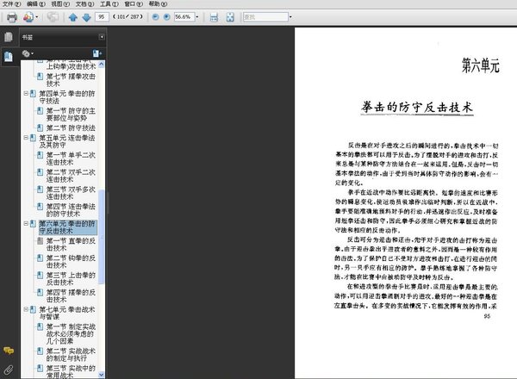Click the page title 拳击的防守反击技术
The height and width of the screenshot is (379, 517).
[417, 107]
